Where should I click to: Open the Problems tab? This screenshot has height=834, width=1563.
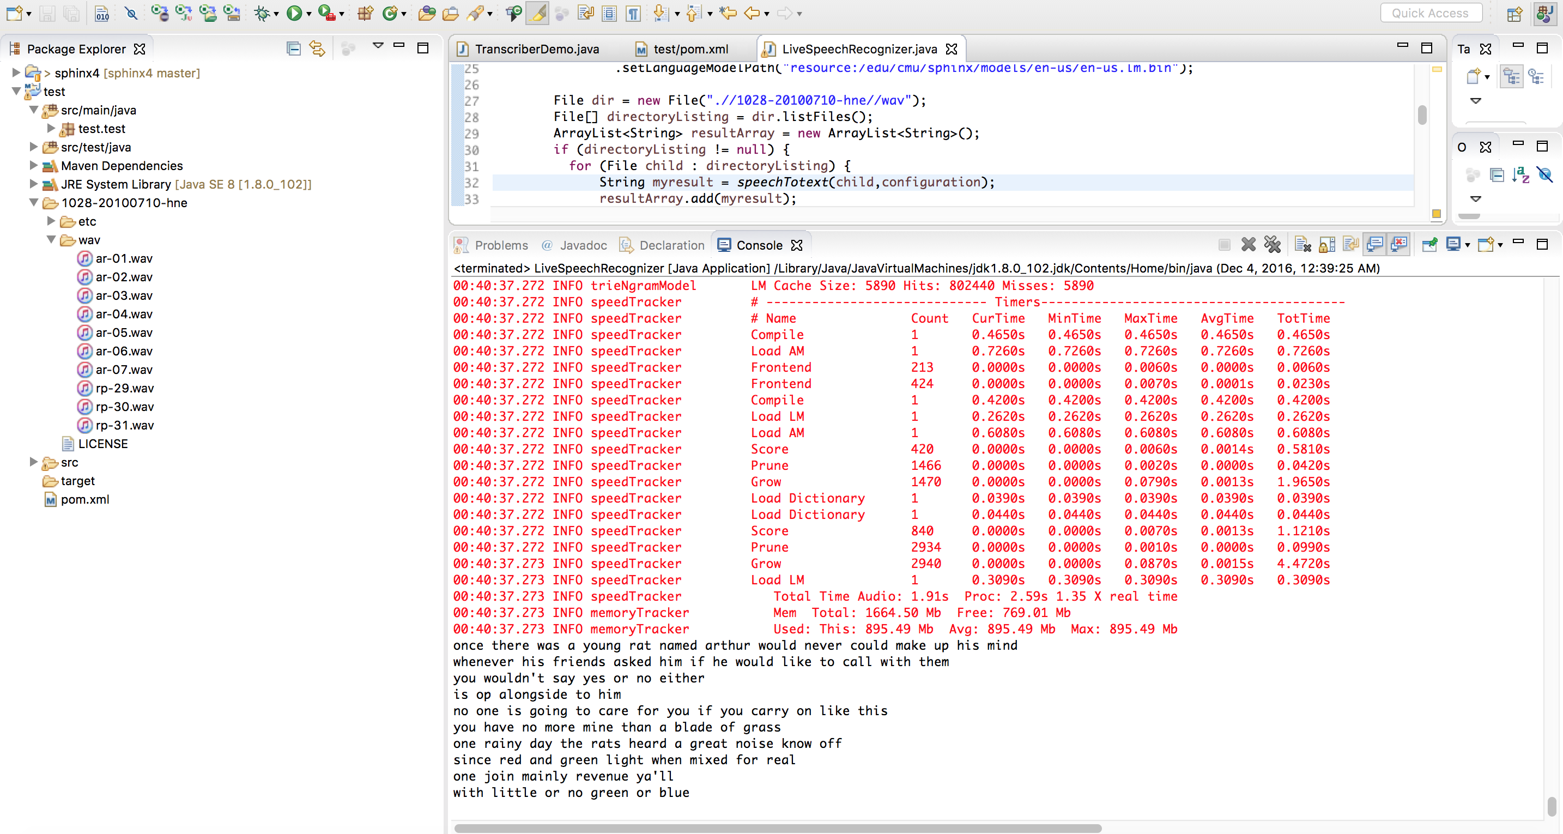tap(501, 245)
